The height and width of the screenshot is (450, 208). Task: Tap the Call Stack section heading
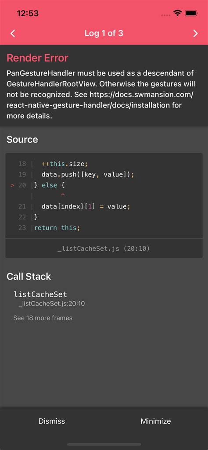click(x=29, y=277)
